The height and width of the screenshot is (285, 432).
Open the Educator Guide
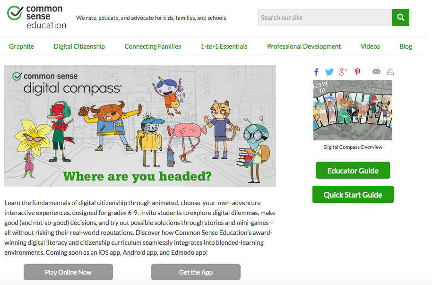pyautogui.click(x=353, y=170)
